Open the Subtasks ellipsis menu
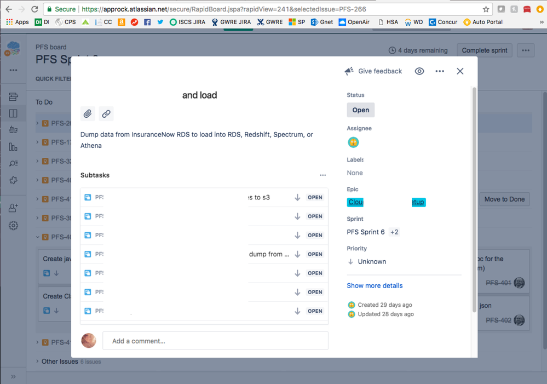This screenshot has width=547, height=384. coord(323,174)
